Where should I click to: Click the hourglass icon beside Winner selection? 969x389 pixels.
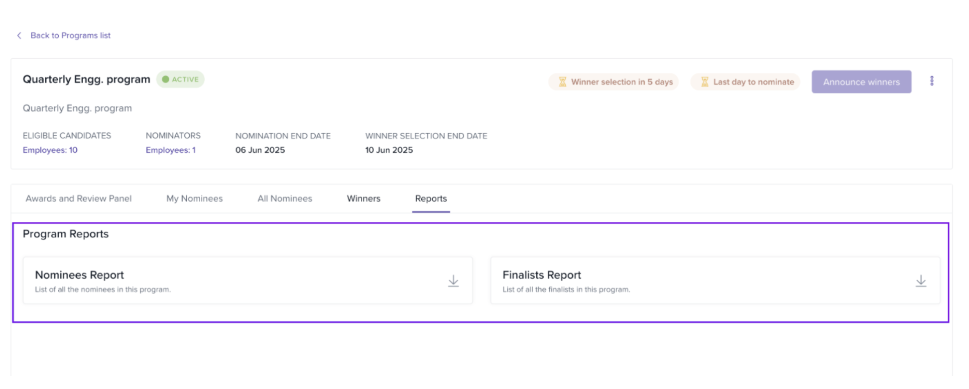click(562, 82)
